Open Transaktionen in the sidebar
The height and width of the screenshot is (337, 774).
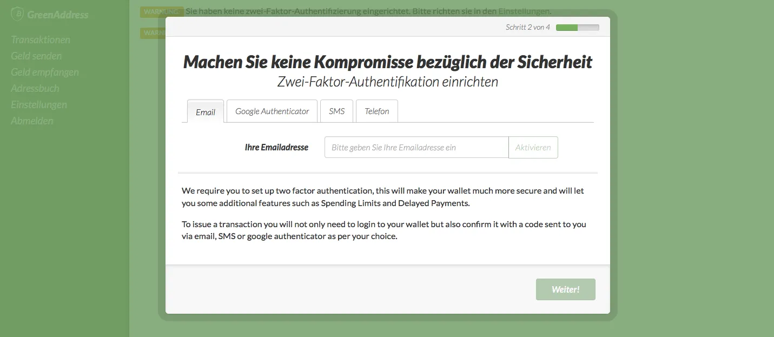click(41, 39)
